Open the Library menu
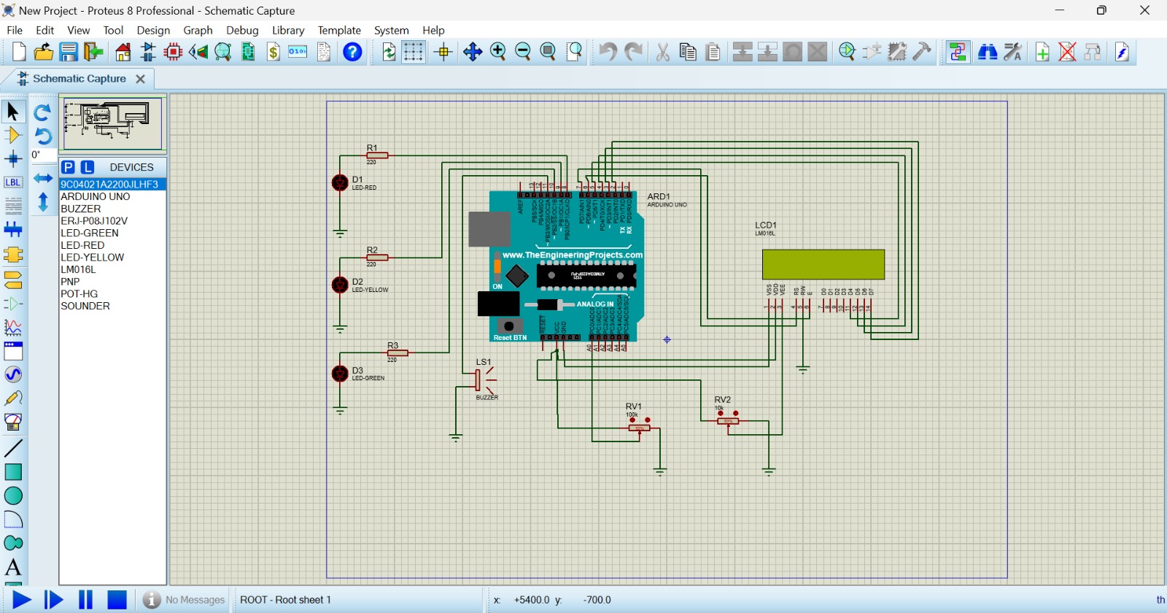The image size is (1167, 613). click(x=287, y=30)
